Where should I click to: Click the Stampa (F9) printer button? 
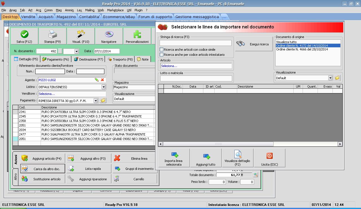coord(52,36)
